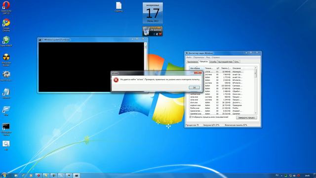
Task: Click the Show Desktop strip at the taskbar end
Action: 315,176
